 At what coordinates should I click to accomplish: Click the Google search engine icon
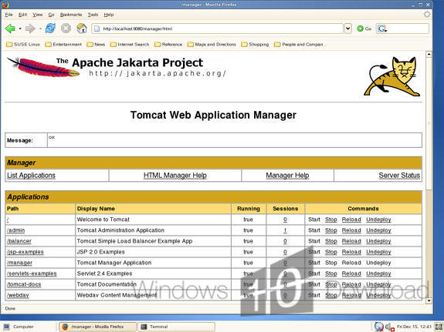pyautogui.click(x=382, y=29)
